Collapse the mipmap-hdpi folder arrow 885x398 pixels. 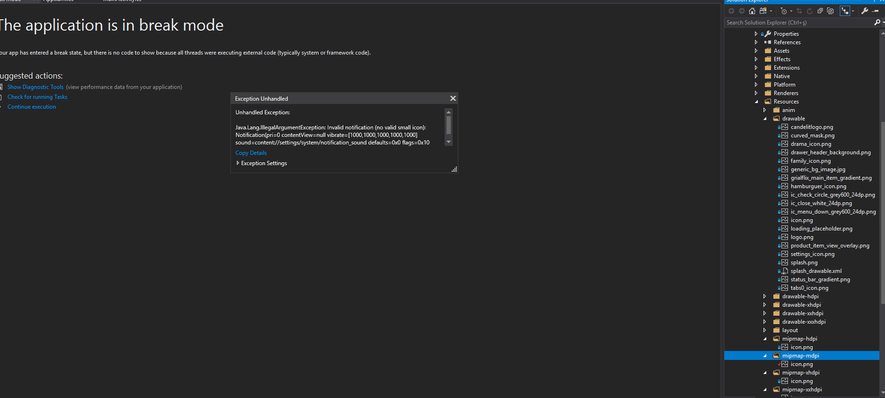click(765, 339)
